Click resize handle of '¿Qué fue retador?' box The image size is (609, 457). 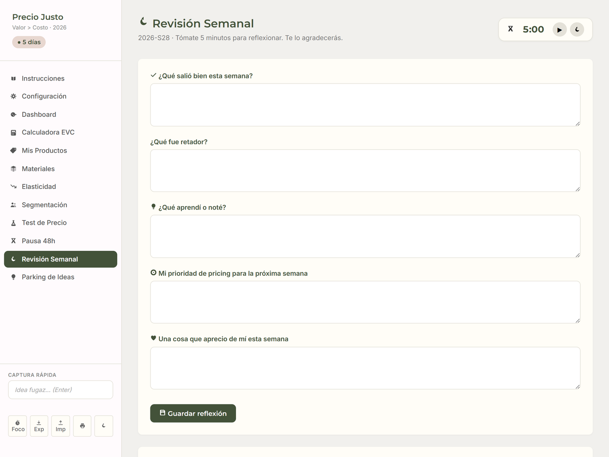pos(577,189)
